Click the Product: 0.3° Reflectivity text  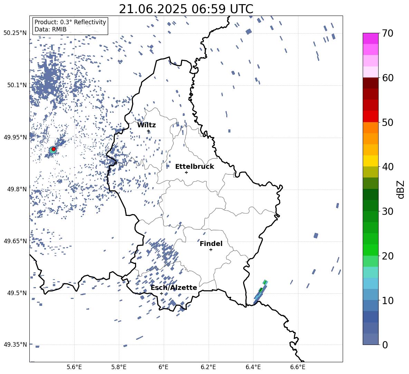[x=70, y=22]
